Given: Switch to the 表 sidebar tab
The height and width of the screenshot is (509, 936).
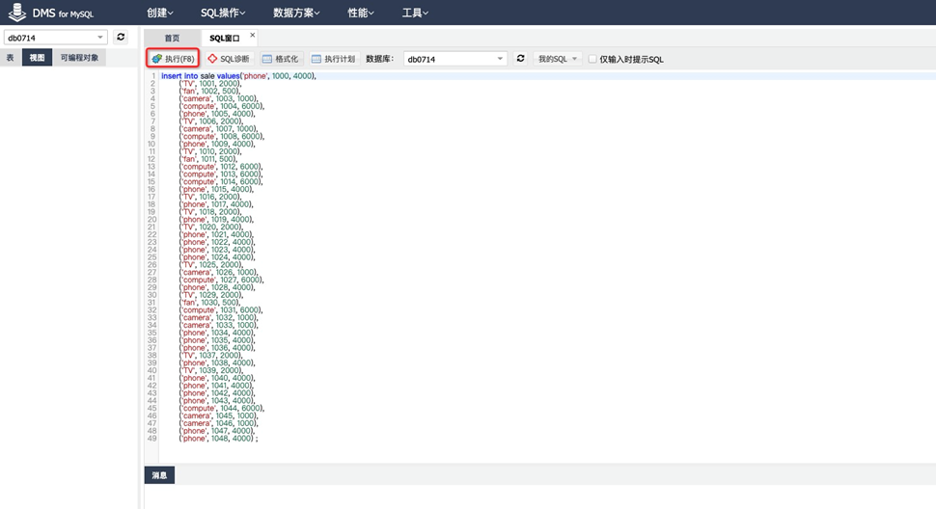Looking at the screenshot, I should click(x=11, y=58).
